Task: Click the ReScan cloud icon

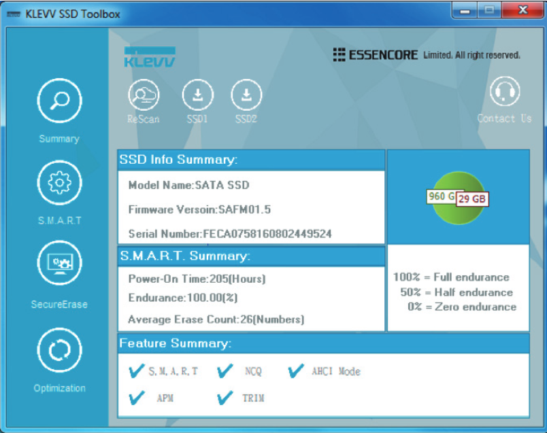Action: [144, 95]
